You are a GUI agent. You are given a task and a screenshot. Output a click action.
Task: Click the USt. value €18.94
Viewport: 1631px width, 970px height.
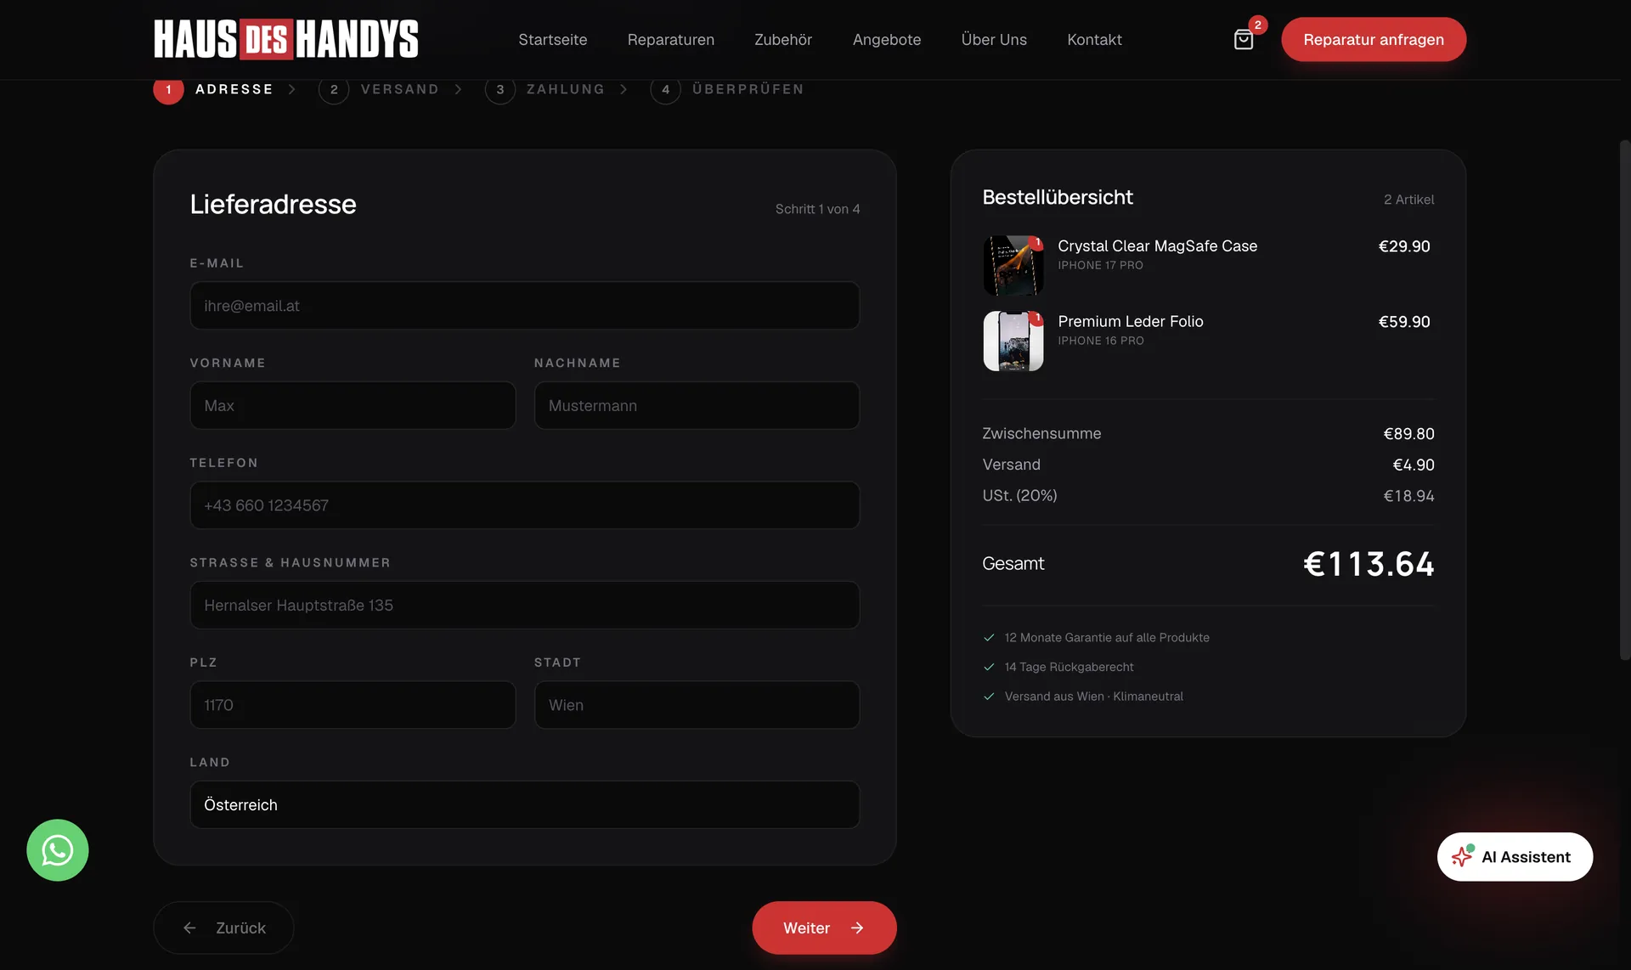(x=1408, y=495)
